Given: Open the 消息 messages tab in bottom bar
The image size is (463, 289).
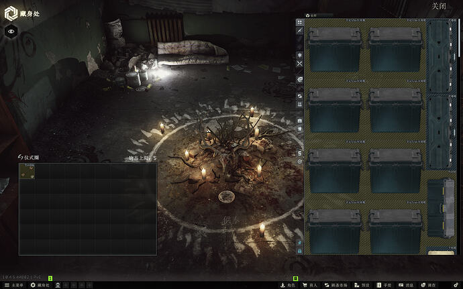Looking at the screenshot, I should pyautogui.click(x=406, y=285).
